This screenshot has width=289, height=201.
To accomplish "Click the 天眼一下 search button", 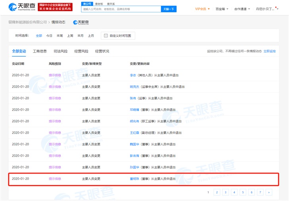I will (169, 9).
